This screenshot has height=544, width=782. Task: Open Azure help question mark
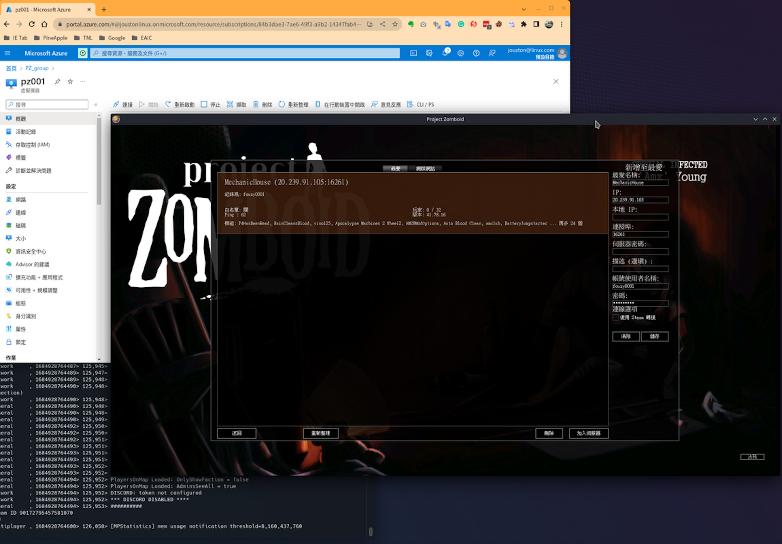click(x=476, y=53)
